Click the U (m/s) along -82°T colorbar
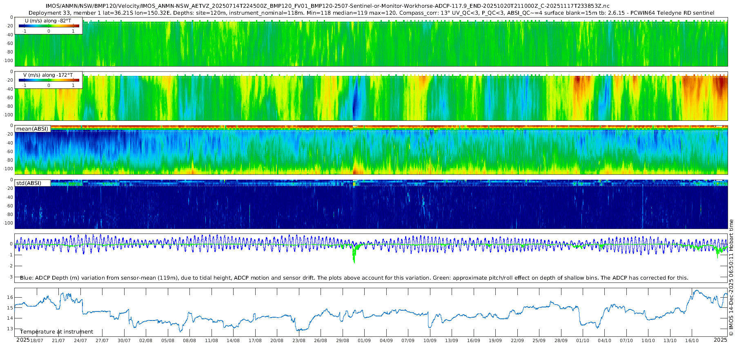The height and width of the screenshot is (347, 735). pyautogui.click(x=49, y=26)
